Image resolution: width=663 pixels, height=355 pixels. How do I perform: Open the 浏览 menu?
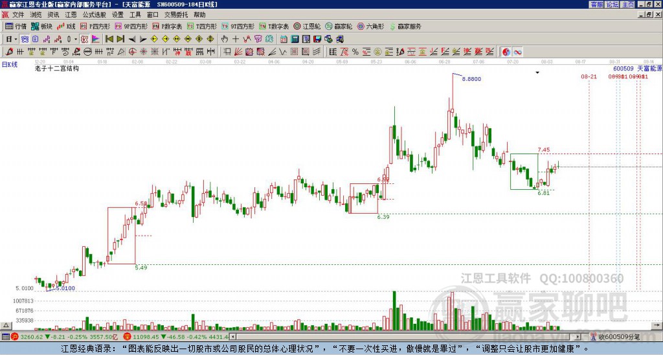[x=36, y=15]
